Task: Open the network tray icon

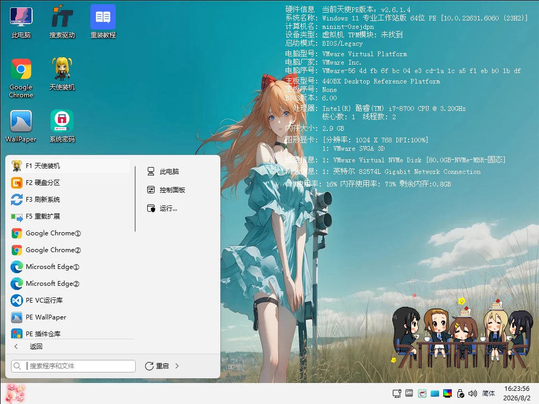Action: [x=397, y=393]
